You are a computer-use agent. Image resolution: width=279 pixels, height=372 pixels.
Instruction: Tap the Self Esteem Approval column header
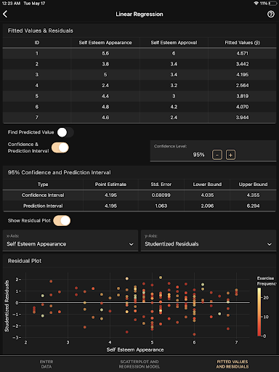174,43
